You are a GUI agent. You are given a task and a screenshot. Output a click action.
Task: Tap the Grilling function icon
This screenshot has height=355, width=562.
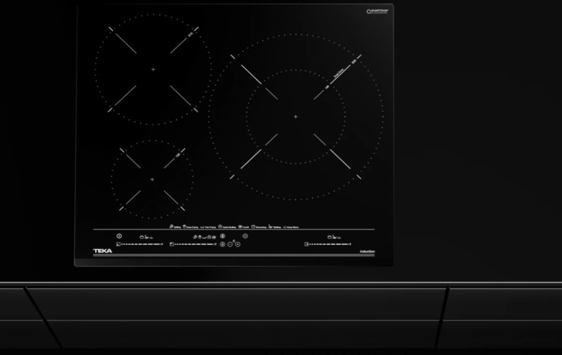pyautogui.click(x=171, y=227)
